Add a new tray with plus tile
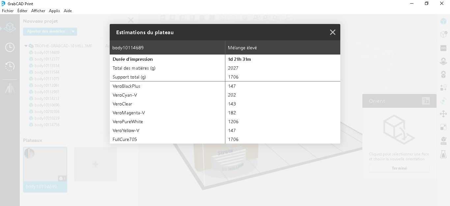Viewport: 450px width, 206px height. click(95, 164)
